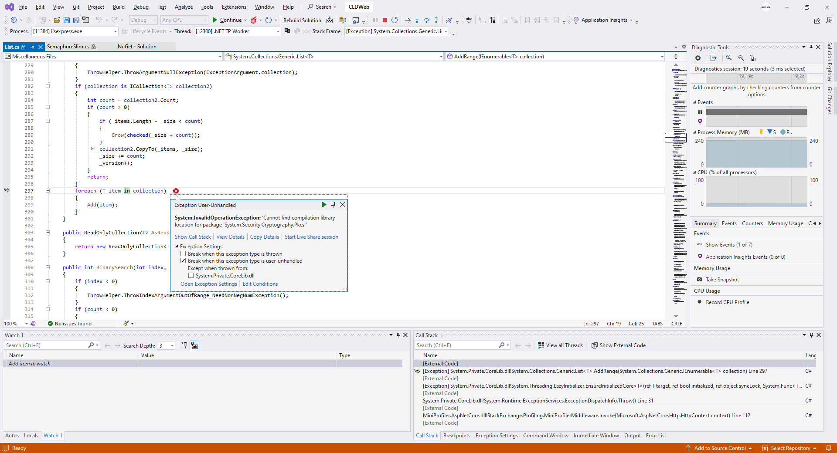837x453 pixels.
Task: Click the Show Next Statement arrow icon
Action: point(408,20)
